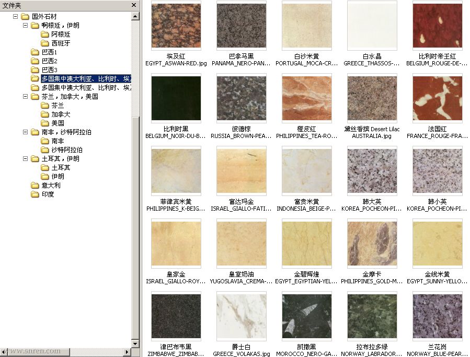Screen dimensions: 470x357
Task: Select the 皇室奶油 thumbnail
Action: pyautogui.click(x=242, y=244)
